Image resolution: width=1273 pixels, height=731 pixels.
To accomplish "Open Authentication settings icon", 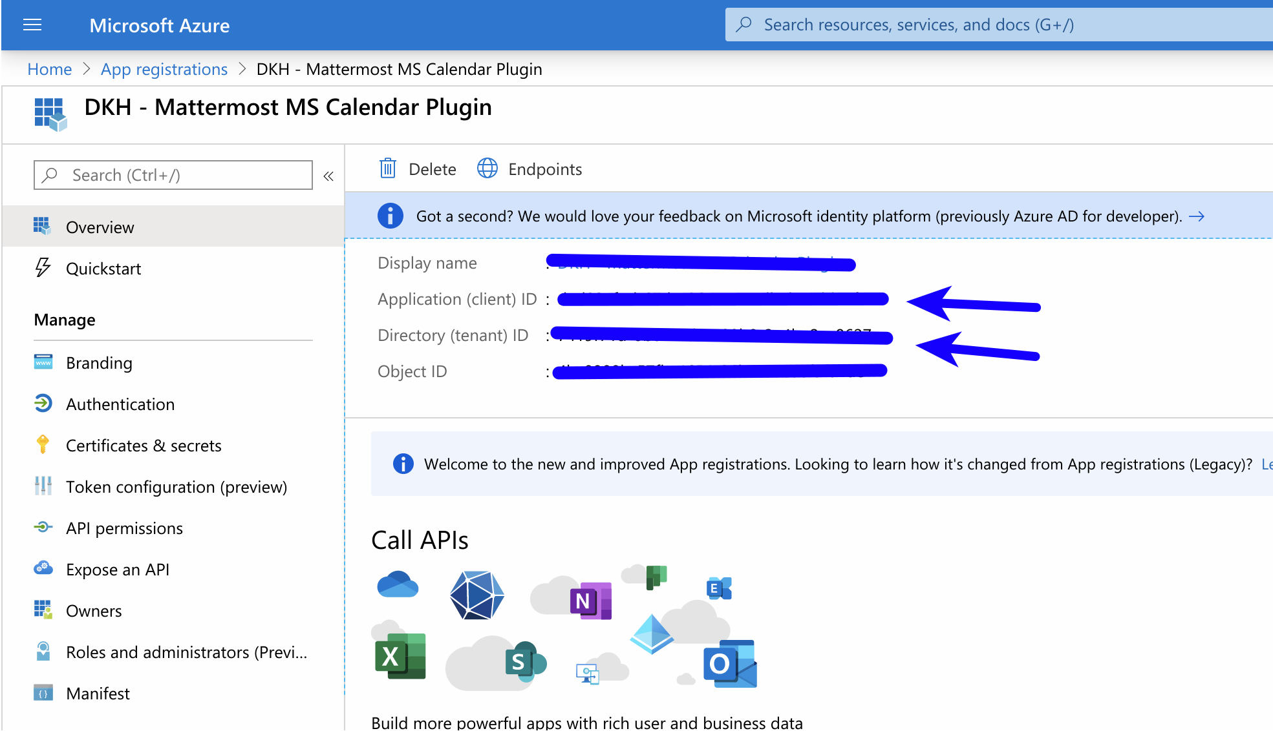I will click(x=44, y=404).
